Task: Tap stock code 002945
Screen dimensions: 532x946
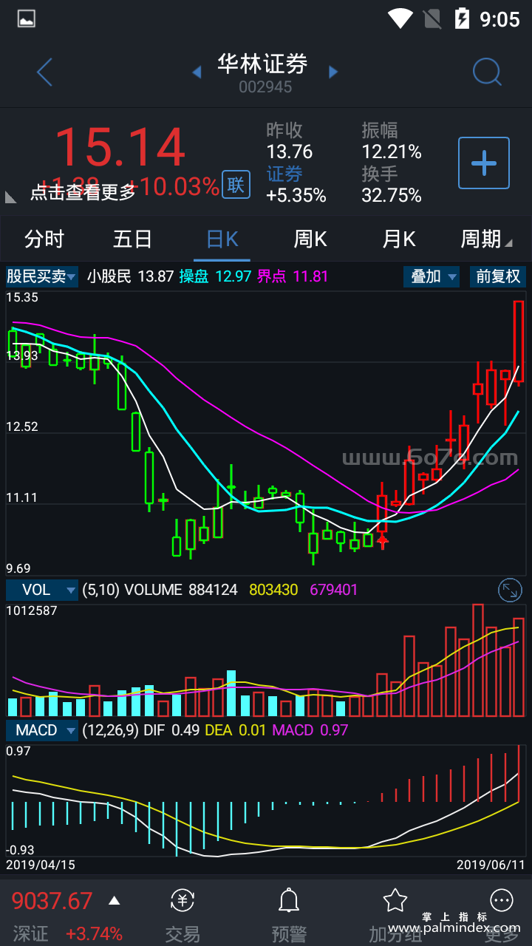Action: (x=265, y=87)
